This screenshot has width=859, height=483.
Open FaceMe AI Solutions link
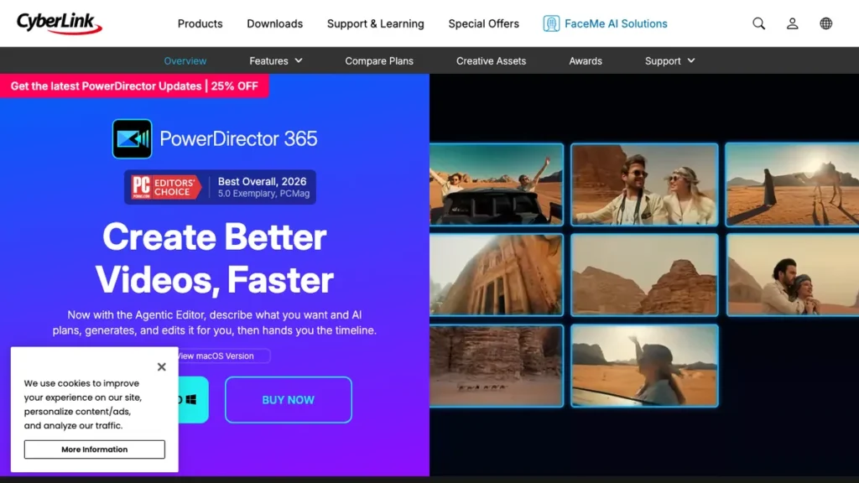click(x=616, y=23)
